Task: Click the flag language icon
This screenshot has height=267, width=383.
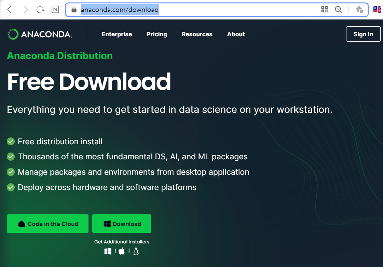Action: tap(378, 10)
